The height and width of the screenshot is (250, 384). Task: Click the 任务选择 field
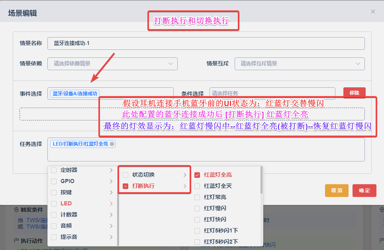coord(206,150)
